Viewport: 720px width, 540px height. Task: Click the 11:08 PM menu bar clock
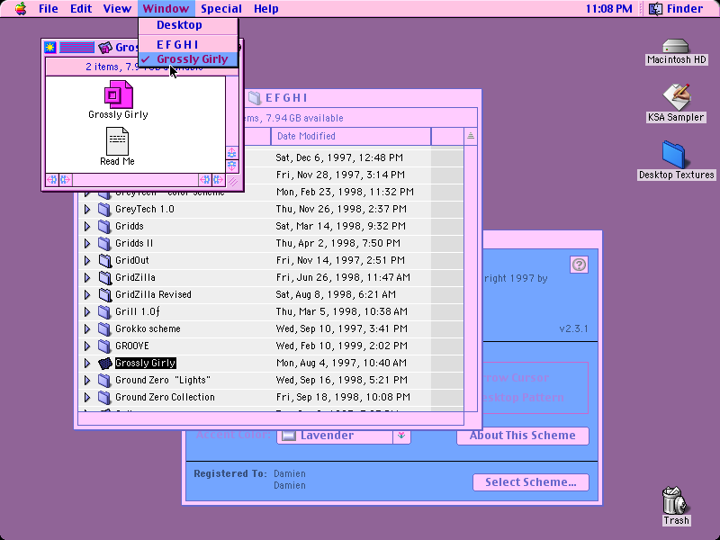(609, 8)
